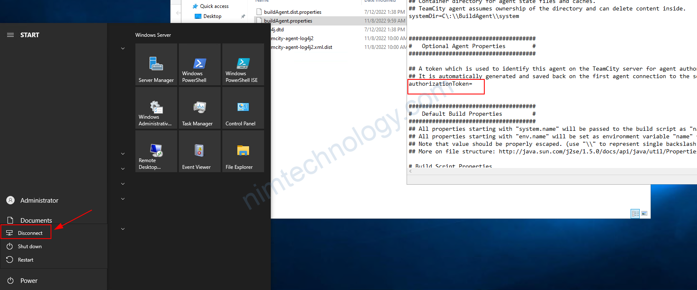
Task: Open Documents from the Start menu
Action: point(53,220)
